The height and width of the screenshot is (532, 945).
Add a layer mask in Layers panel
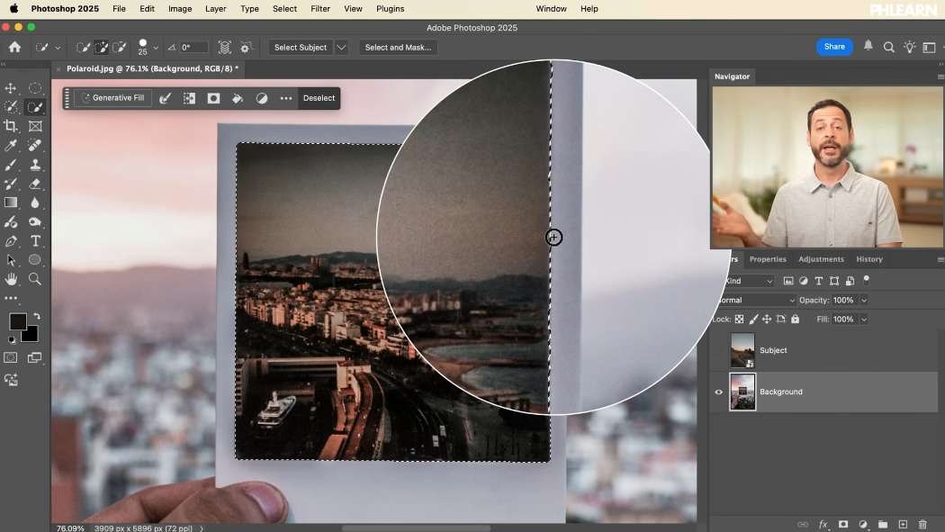pyautogui.click(x=843, y=524)
